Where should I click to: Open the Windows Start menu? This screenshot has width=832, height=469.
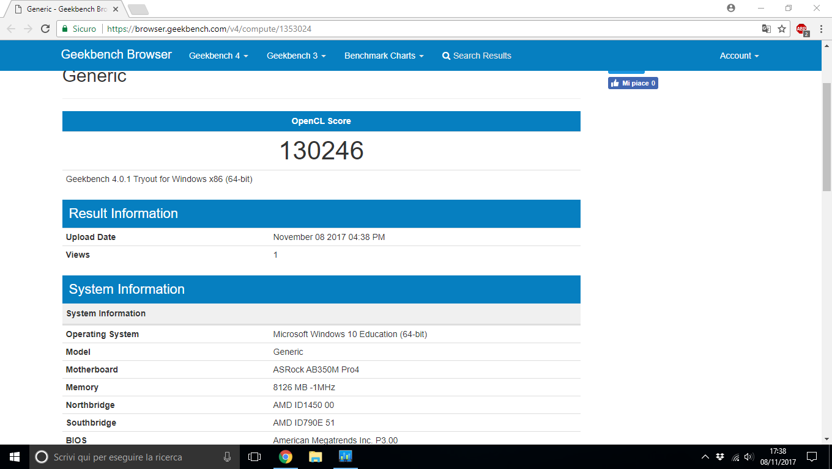[x=15, y=457]
